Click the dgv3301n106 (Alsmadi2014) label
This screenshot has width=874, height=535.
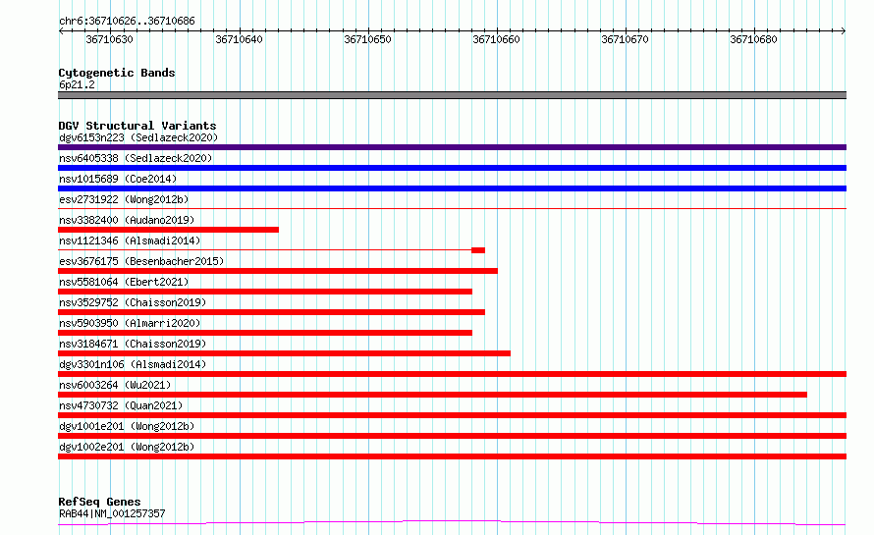[133, 364]
